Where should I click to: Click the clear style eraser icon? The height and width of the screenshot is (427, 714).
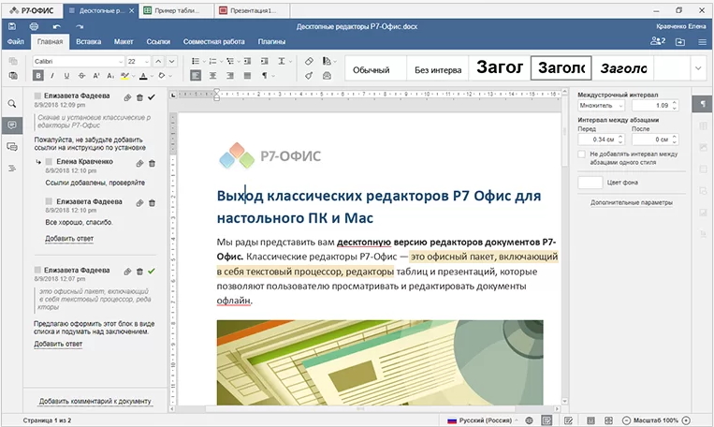(309, 61)
